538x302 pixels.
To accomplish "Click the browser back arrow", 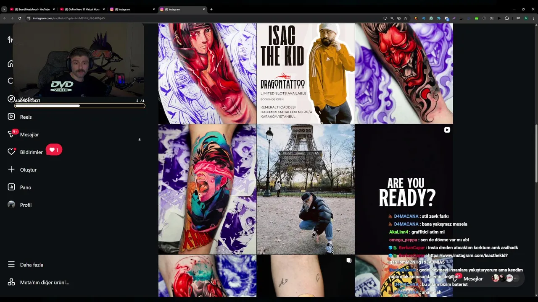I will click(5, 18).
